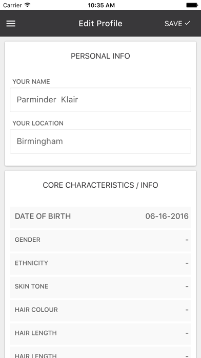Tap the 10:35 AM clock

[x=102, y=5]
